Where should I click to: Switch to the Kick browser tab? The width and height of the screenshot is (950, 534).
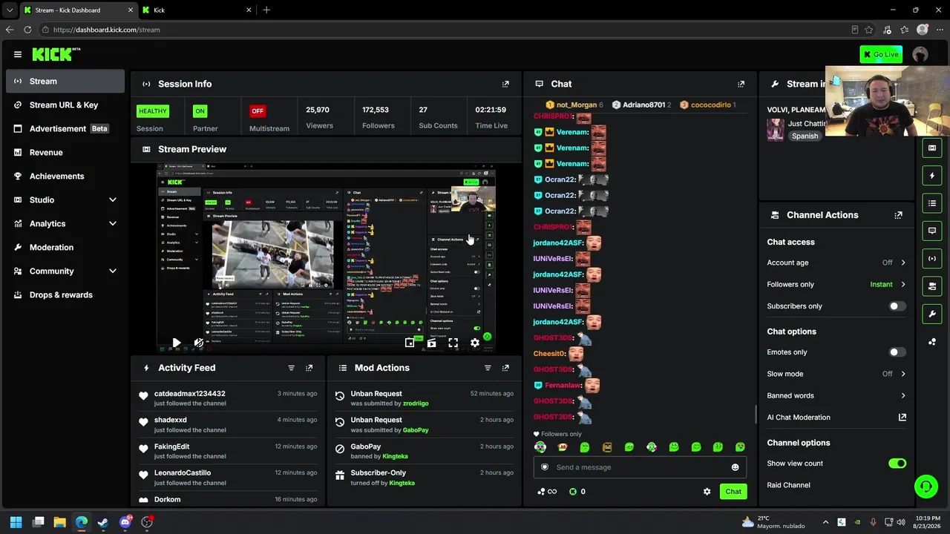coord(195,10)
